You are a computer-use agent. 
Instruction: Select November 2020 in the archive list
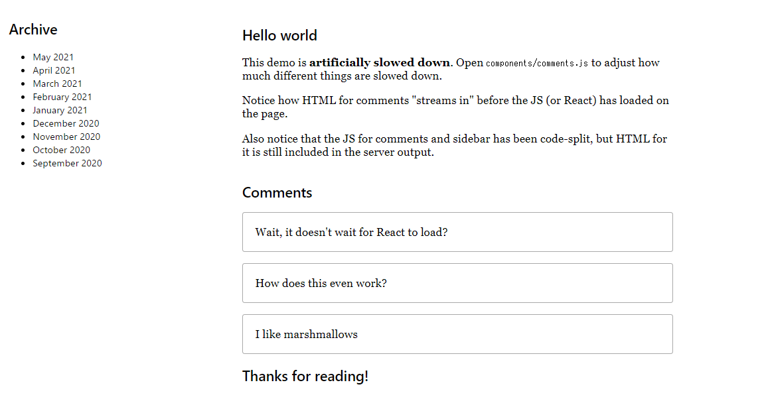[66, 137]
